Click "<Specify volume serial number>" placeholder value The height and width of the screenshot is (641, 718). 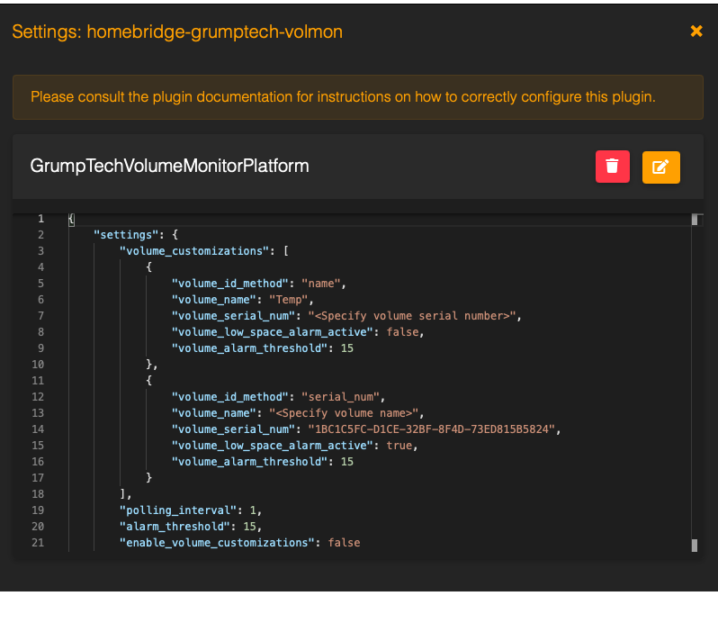(x=412, y=316)
